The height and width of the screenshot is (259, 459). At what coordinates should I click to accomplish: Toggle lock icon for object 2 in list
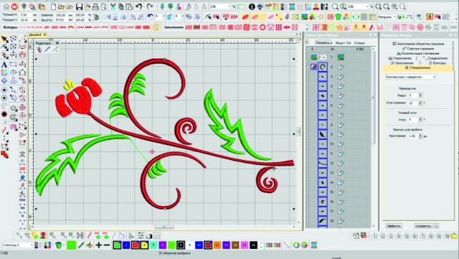pos(341,67)
